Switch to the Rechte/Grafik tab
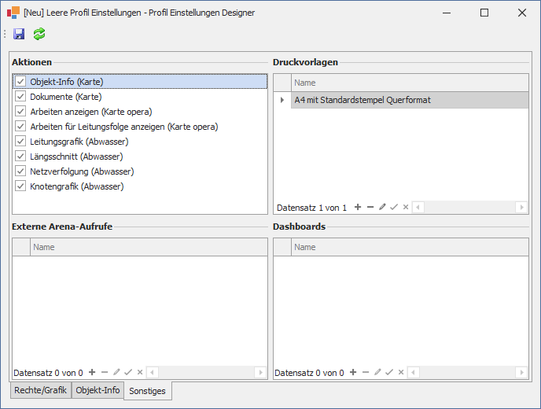541x409 pixels. tap(40, 390)
